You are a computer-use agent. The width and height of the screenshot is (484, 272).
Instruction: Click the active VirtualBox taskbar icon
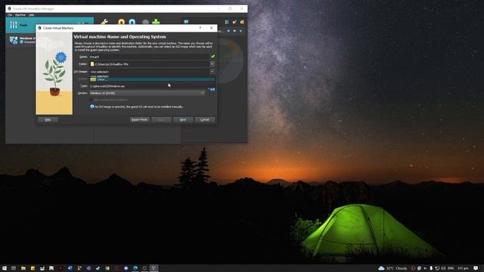[x=154, y=268]
